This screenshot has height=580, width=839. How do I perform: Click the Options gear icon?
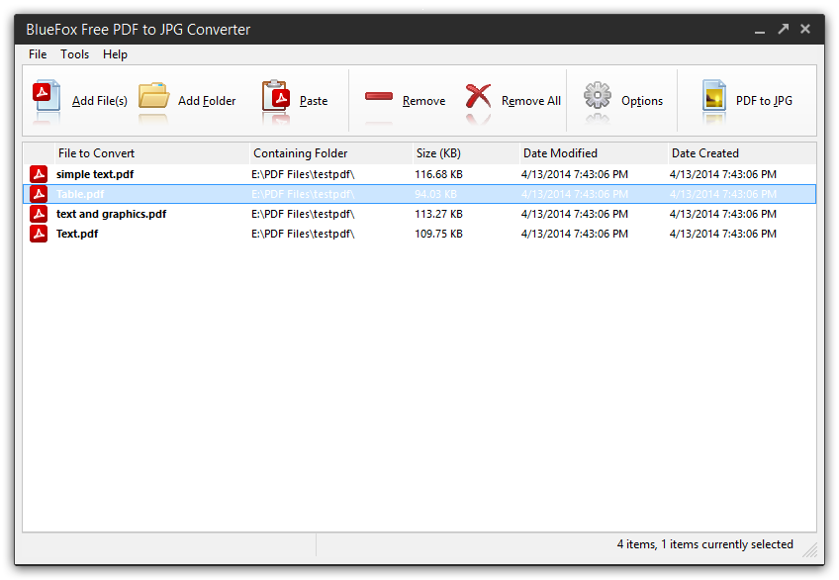[598, 95]
